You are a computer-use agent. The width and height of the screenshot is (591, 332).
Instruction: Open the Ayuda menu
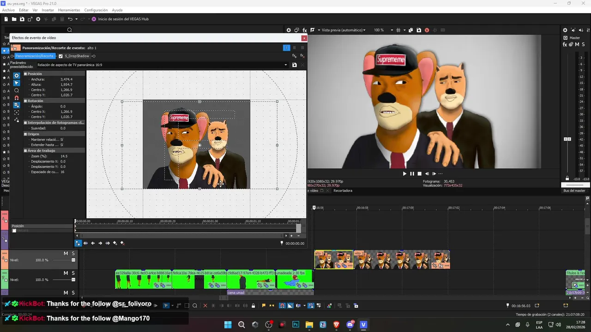click(117, 10)
